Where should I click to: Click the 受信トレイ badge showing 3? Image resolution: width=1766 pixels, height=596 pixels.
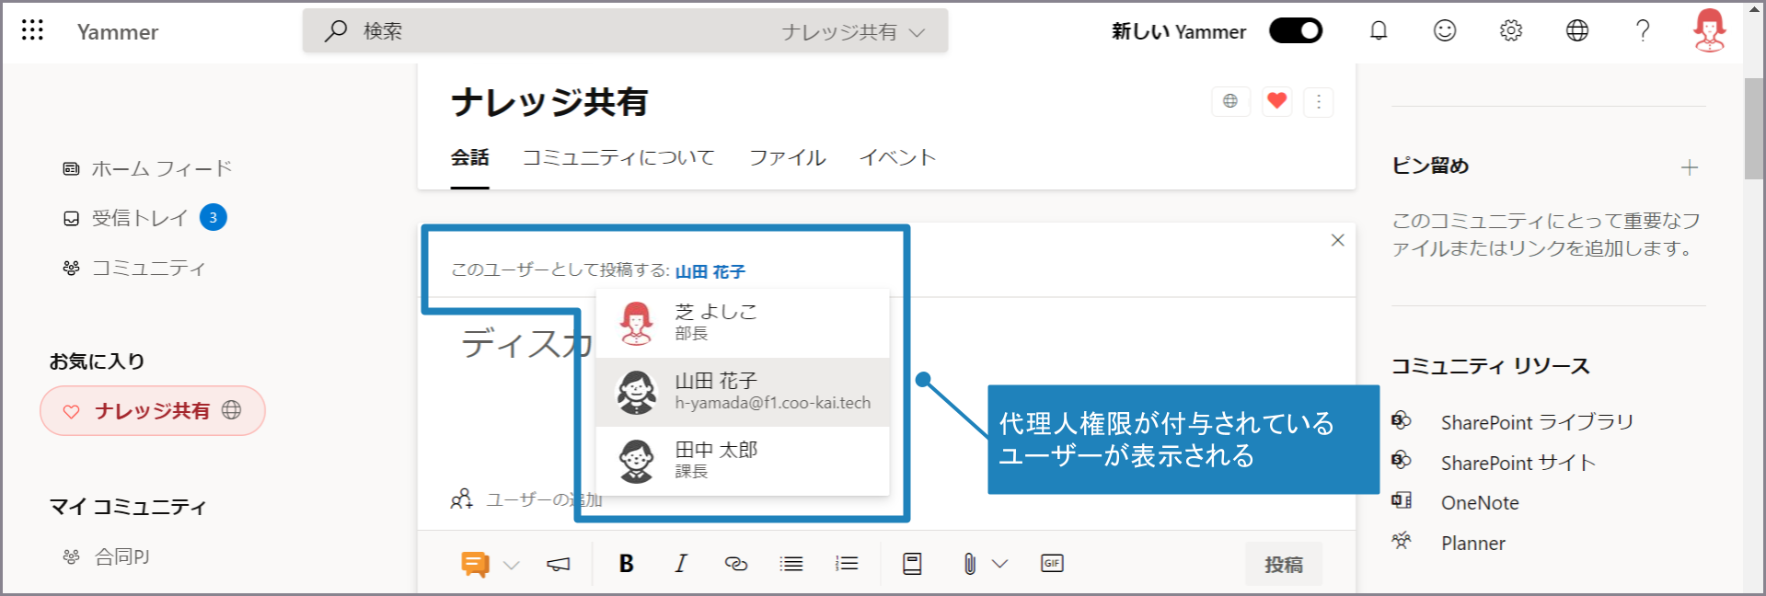click(x=213, y=217)
